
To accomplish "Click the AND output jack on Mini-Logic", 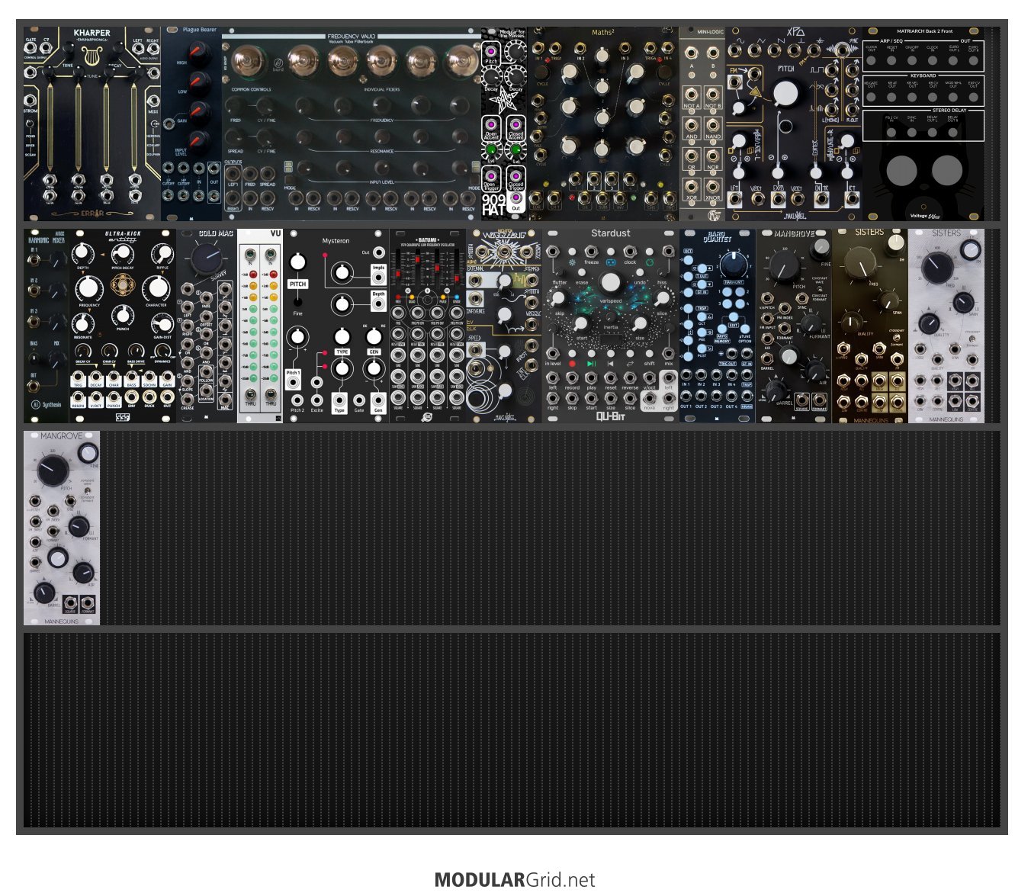I will coord(692,125).
